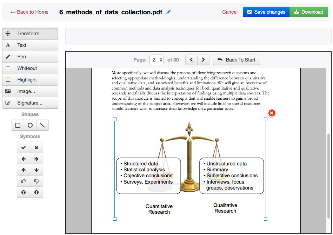Image resolution: width=333 pixels, height=235 pixels.
Task: Go to the previous page
Action: point(191,60)
